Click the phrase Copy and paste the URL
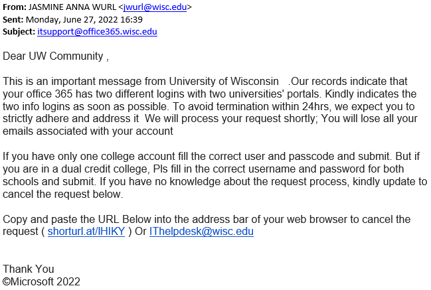This screenshot has width=431, height=290. click(61, 220)
